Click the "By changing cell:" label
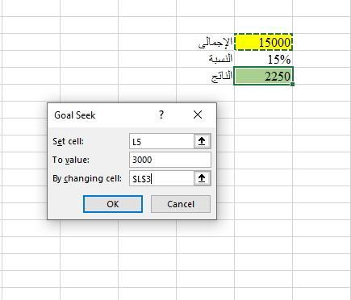This screenshot has width=351, height=300. (87, 178)
